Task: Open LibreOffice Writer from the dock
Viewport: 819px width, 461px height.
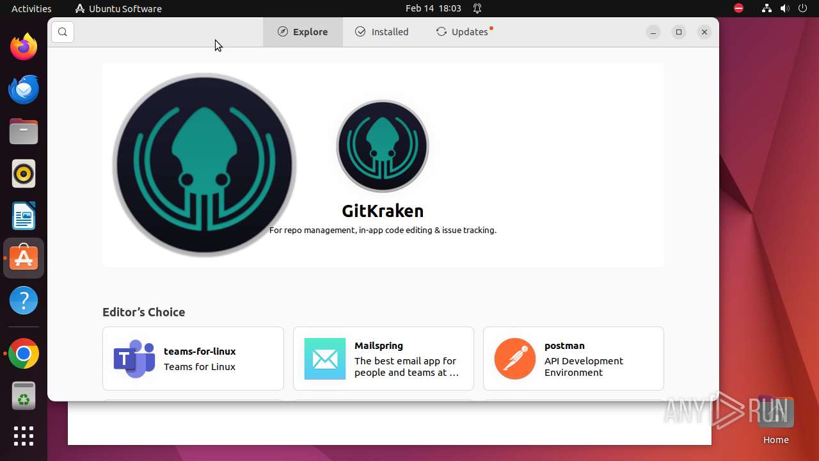Action: click(24, 216)
